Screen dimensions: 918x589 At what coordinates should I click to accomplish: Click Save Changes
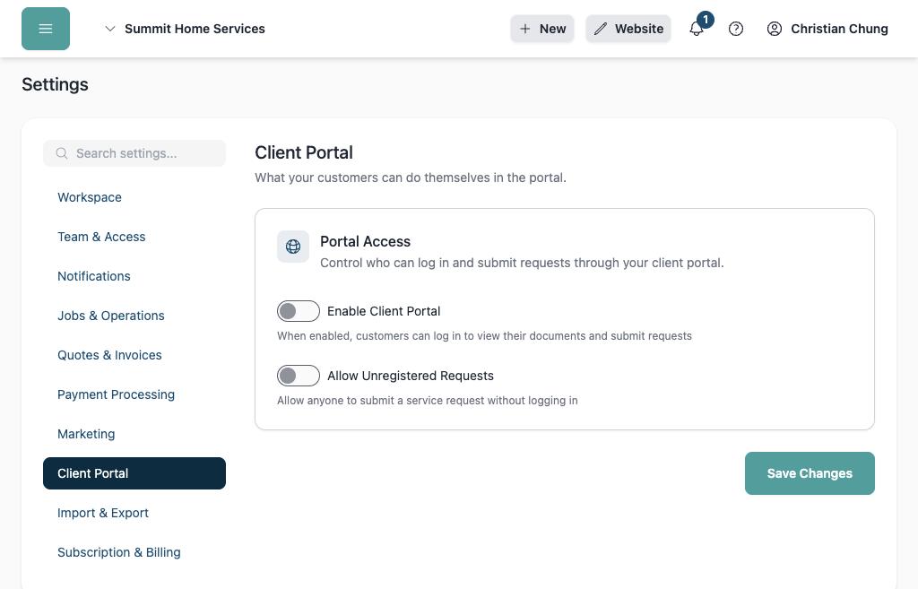[810, 473]
